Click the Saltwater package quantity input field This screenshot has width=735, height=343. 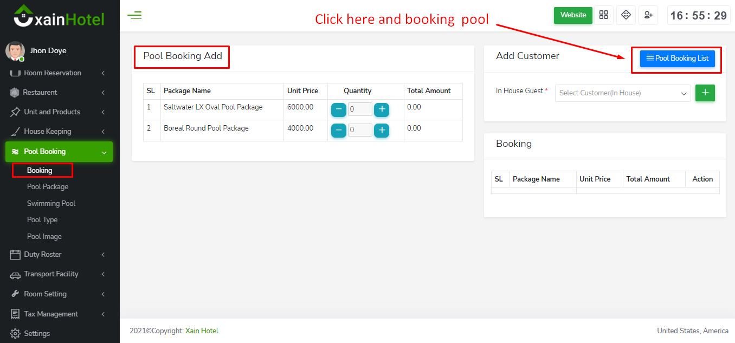(x=360, y=109)
